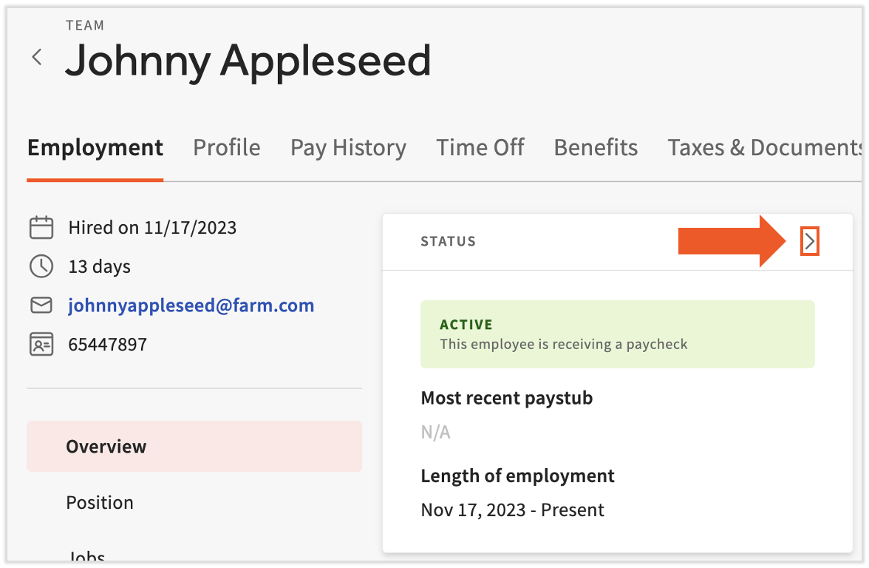The height and width of the screenshot is (568, 869).
Task: View the Taxes & Documents tab
Action: tap(763, 148)
